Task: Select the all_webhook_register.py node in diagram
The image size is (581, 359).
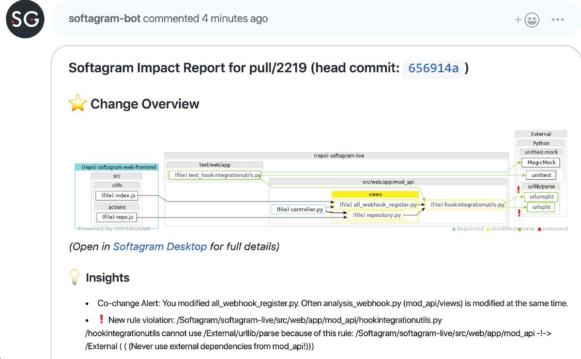Action: 376,205
